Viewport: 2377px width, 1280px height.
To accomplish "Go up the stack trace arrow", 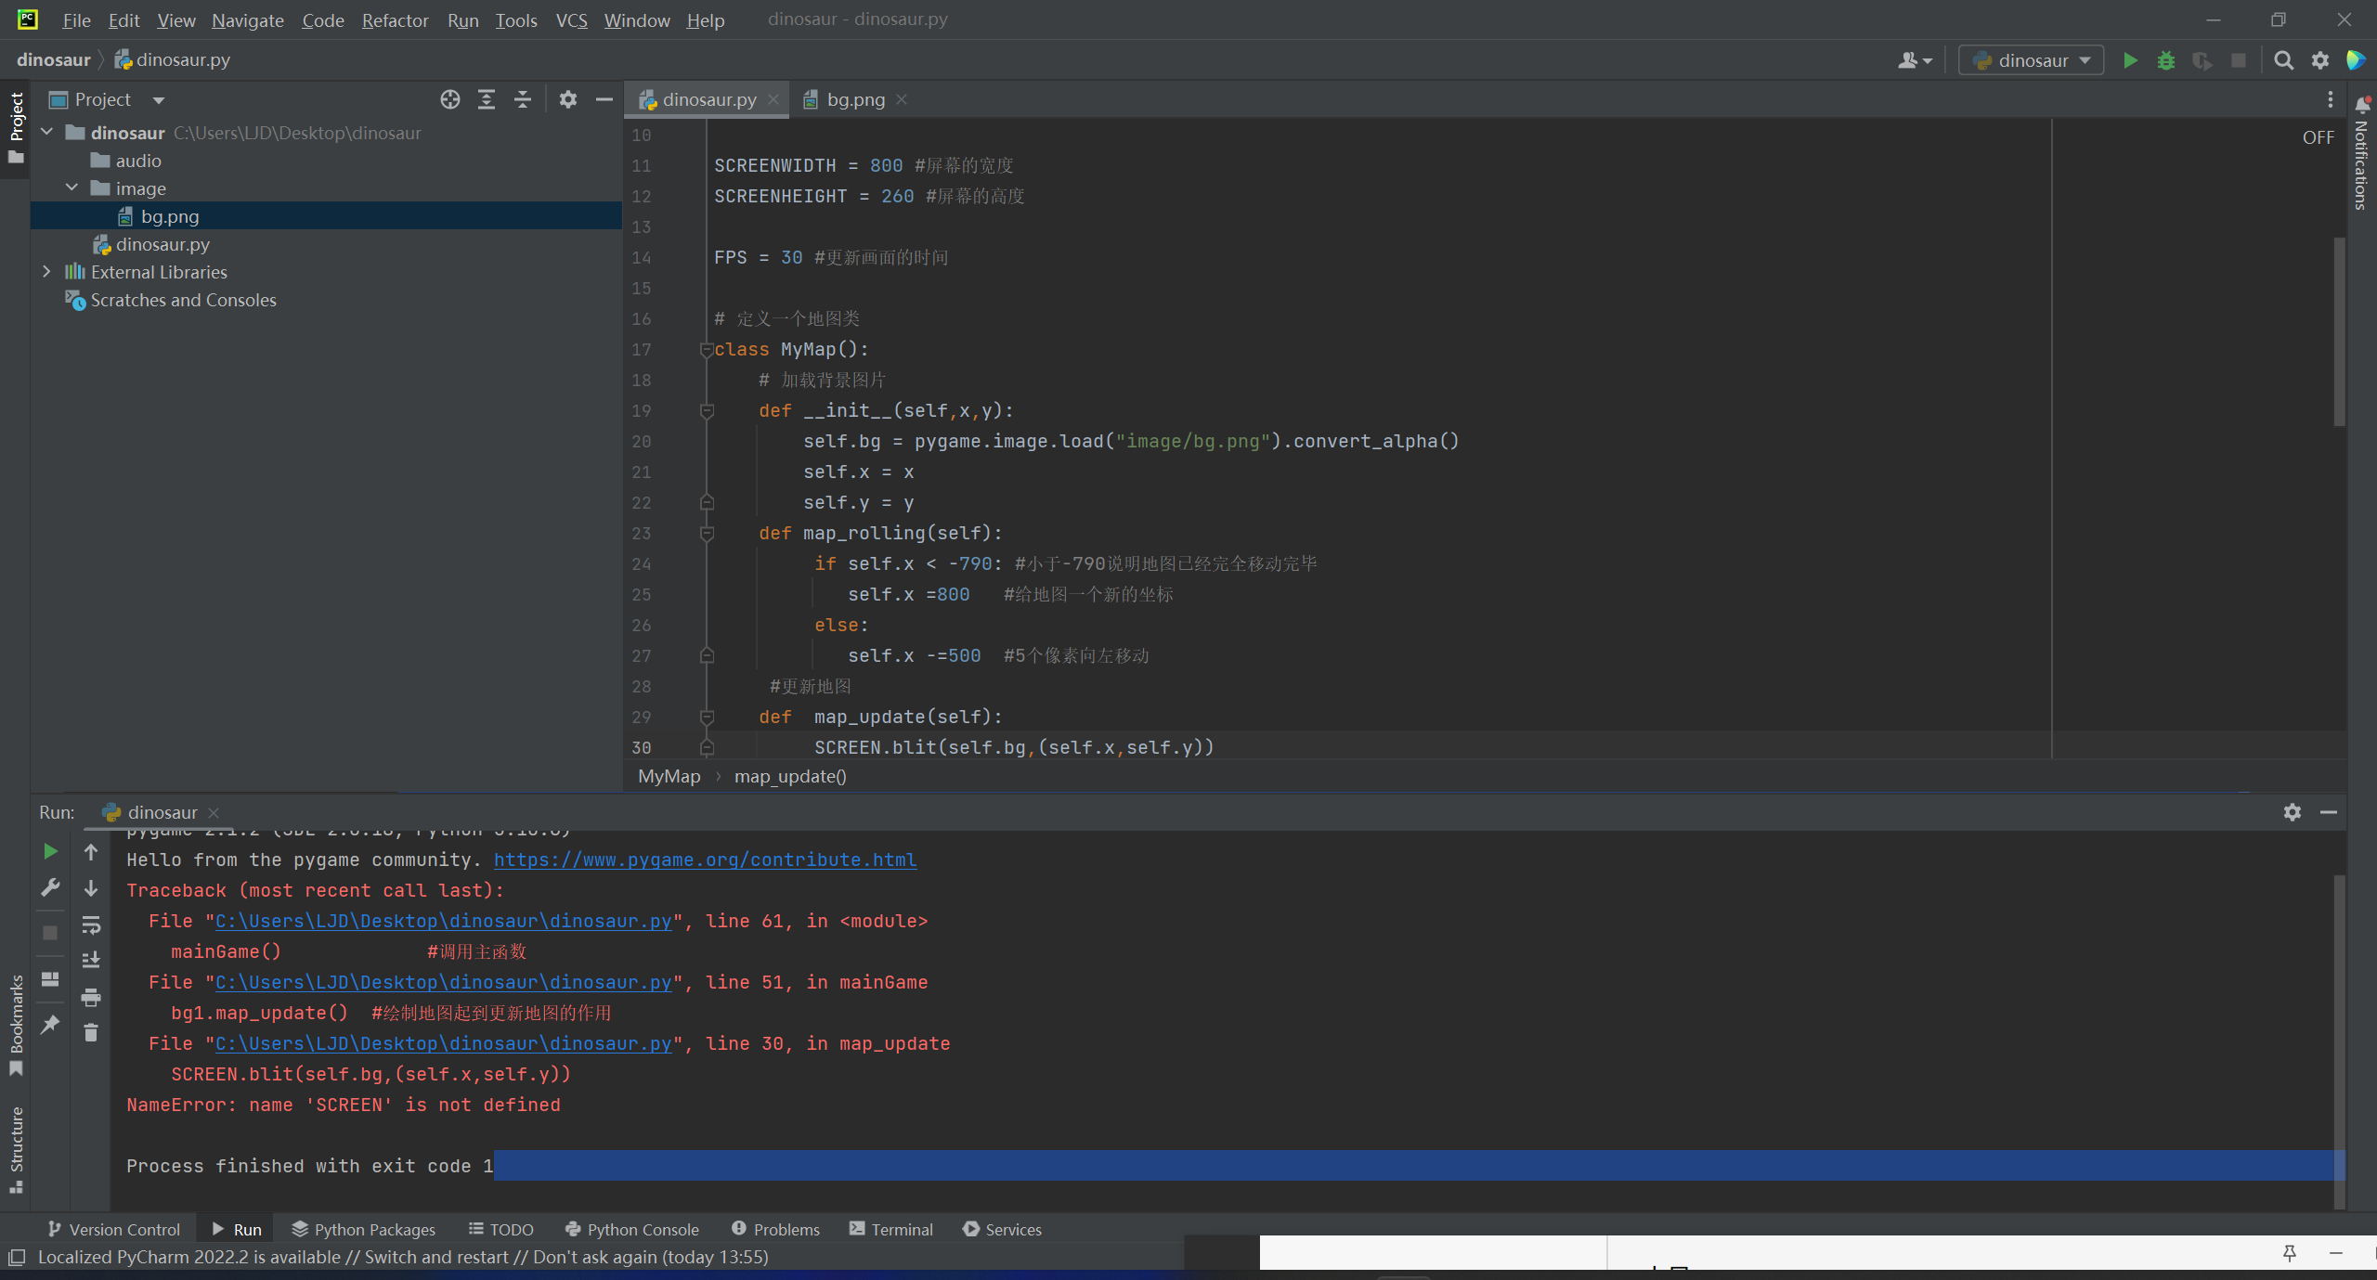I will [x=91, y=851].
